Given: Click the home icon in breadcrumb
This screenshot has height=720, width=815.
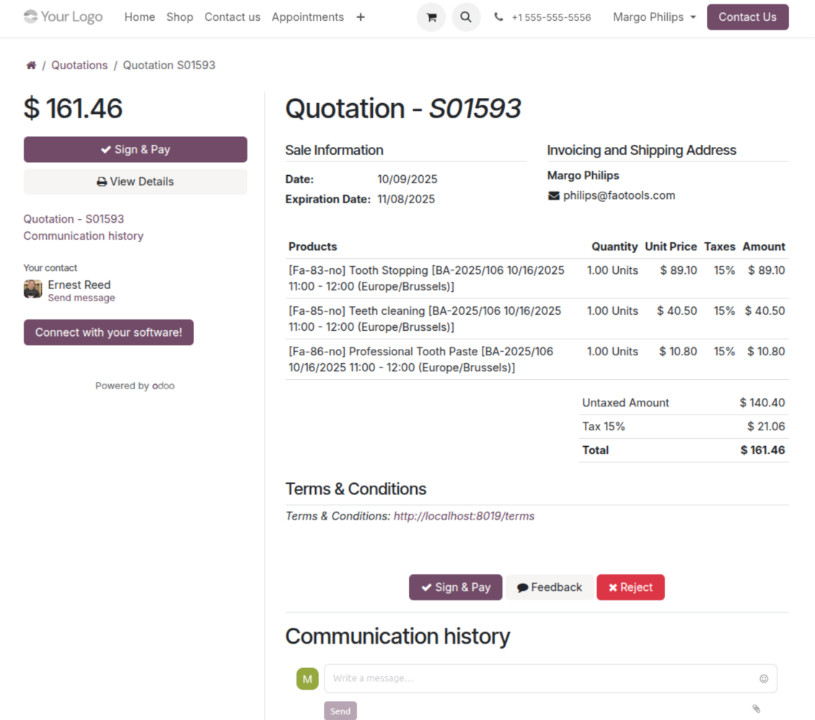Looking at the screenshot, I should click(31, 66).
